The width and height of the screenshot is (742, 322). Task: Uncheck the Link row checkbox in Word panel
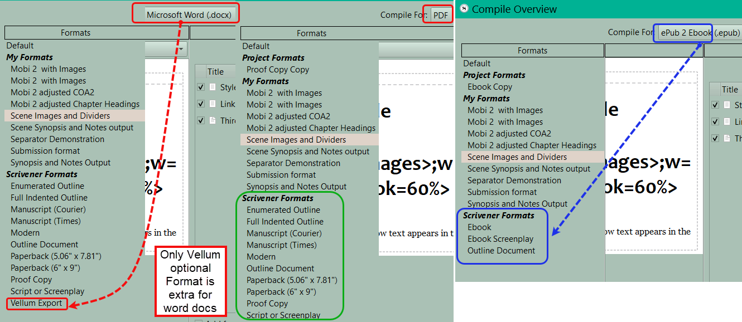[x=201, y=104]
